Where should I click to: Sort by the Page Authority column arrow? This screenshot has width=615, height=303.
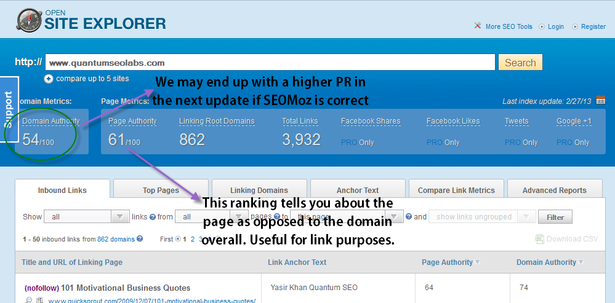point(476,262)
